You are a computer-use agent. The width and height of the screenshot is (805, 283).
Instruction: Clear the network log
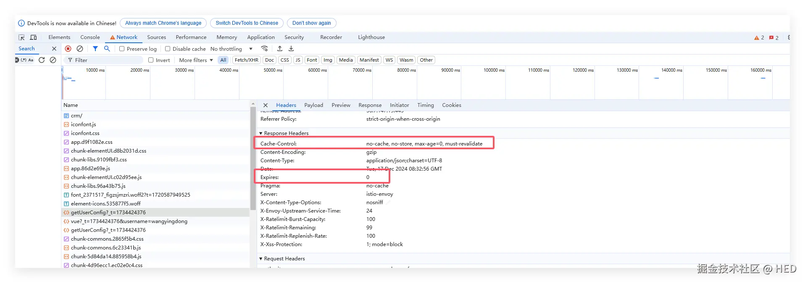(x=80, y=49)
